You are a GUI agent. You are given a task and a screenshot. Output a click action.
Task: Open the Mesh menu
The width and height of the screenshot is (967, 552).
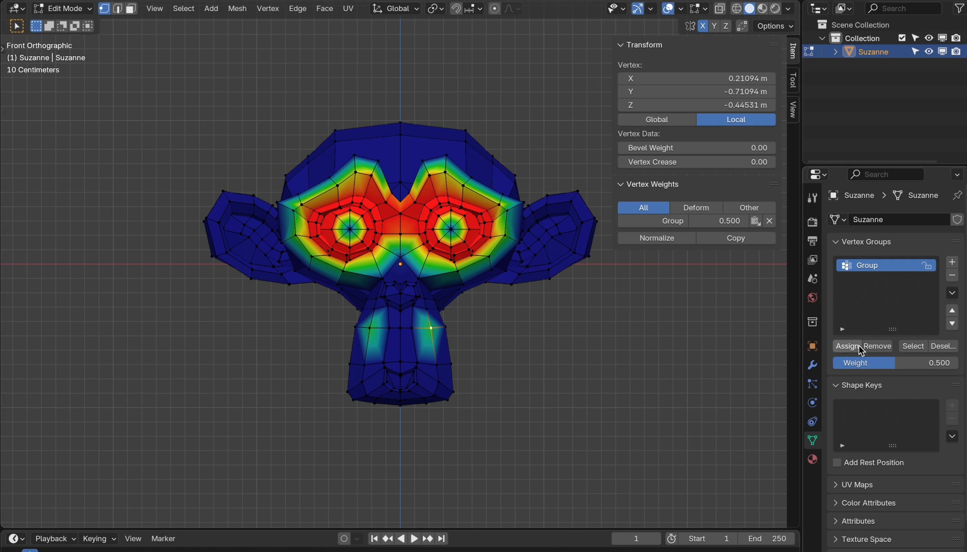click(x=237, y=8)
